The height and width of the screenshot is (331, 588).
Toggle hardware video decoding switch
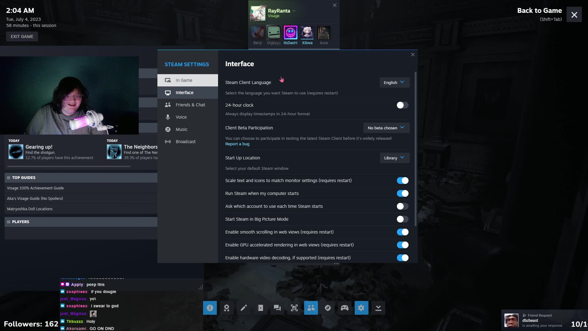[402, 258]
